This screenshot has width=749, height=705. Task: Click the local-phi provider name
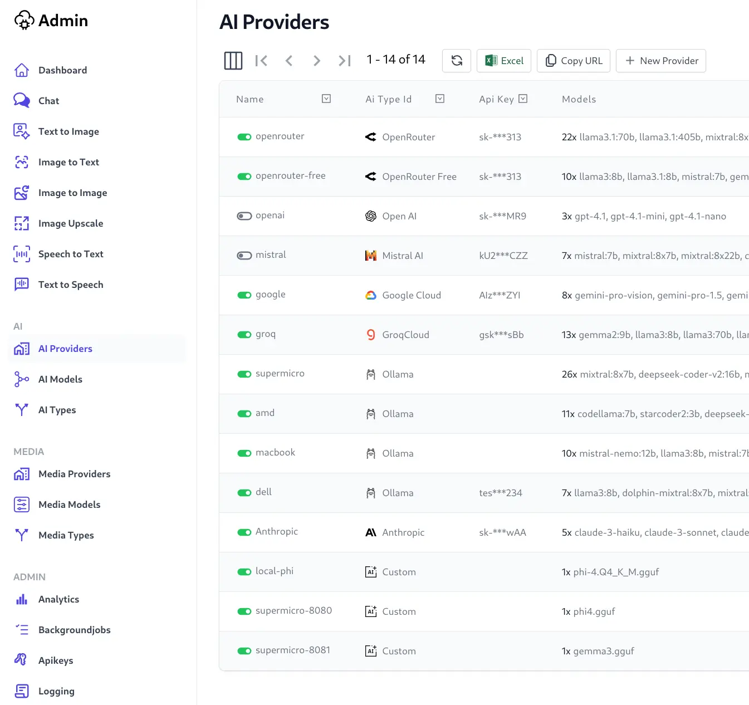[x=275, y=571]
